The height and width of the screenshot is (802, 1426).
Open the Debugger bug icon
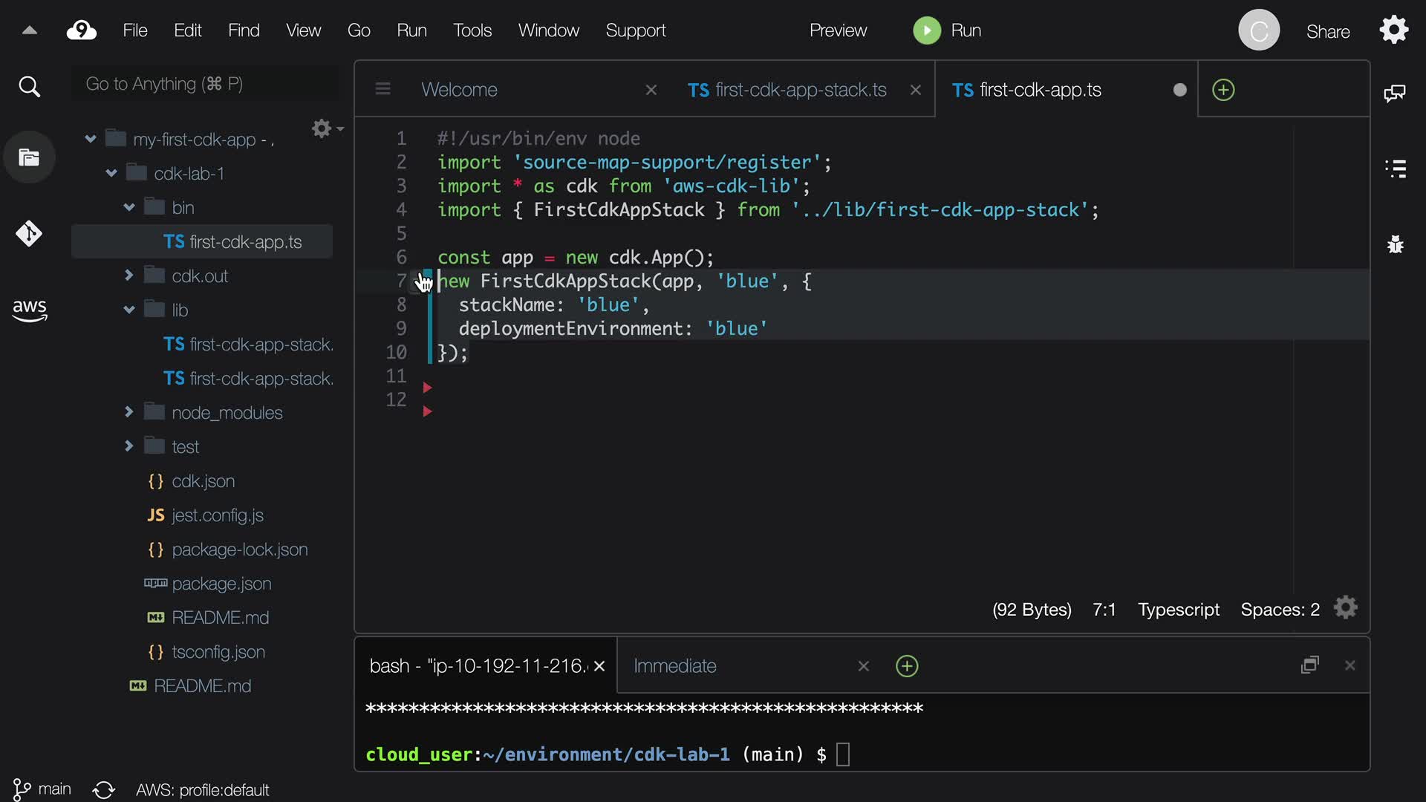click(1396, 244)
